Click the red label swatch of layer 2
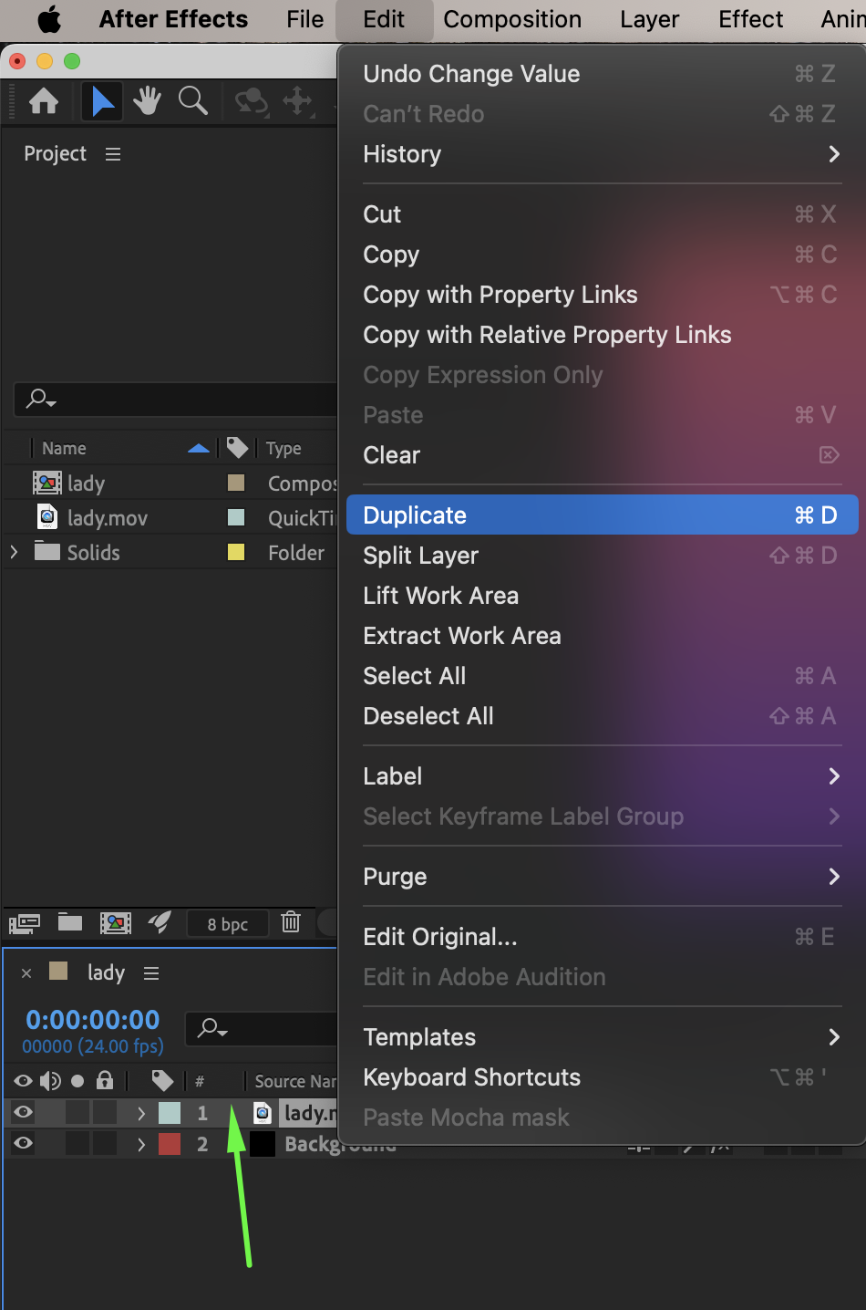Image resolution: width=866 pixels, height=1310 pixels. point(170,1144)
